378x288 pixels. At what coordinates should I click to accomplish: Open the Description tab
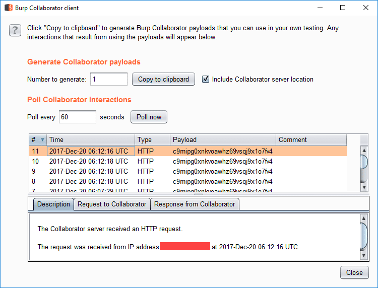[53, 204]
